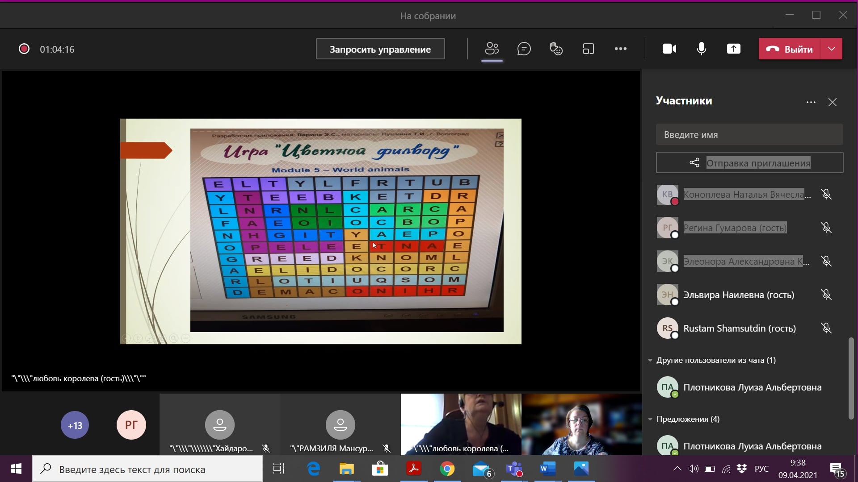Open participants panel more options ellipsis

click(811, 102)
